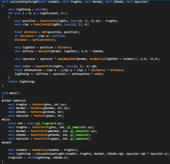
Task: Click 'lightDir' in the 'vec3 lightDir' declaration
Action: (x=29, y=48)
